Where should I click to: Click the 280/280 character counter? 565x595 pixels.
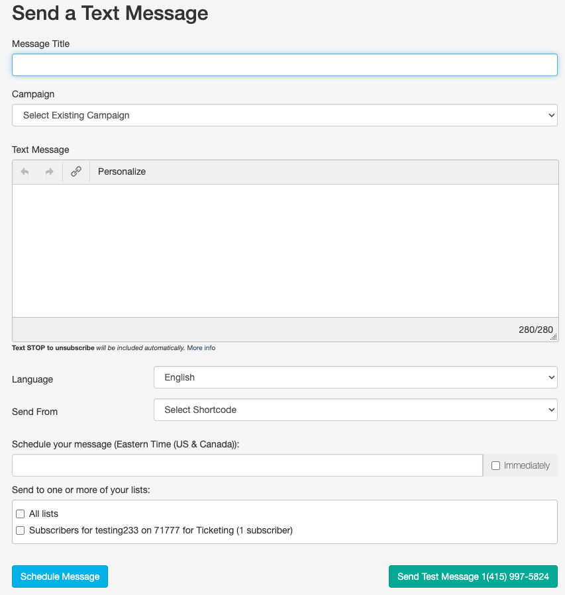point(535,330)
